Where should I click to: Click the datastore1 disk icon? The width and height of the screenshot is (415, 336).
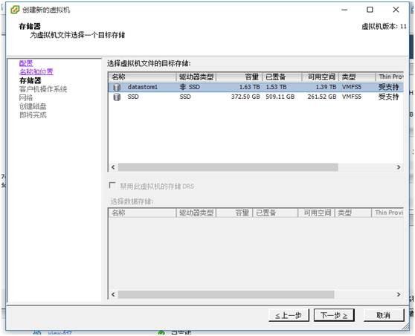(117, 87)
